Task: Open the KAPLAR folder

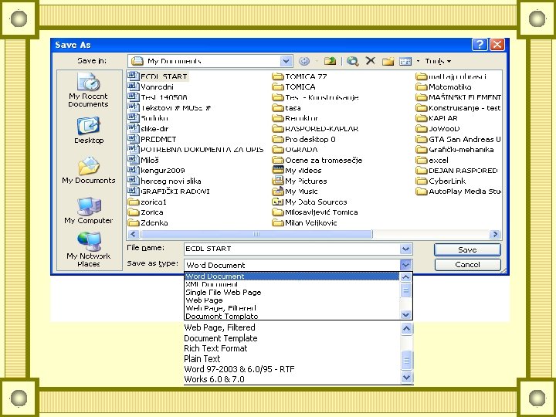Action: pyautogui.click(x=437, y=118)
